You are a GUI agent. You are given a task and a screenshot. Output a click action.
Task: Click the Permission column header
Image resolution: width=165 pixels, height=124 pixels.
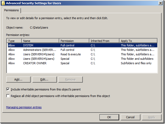pyautogui.click(x=74, y=41)
